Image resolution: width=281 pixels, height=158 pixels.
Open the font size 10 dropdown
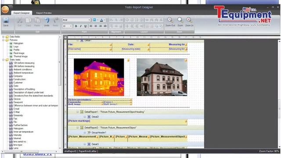(71, 26)
